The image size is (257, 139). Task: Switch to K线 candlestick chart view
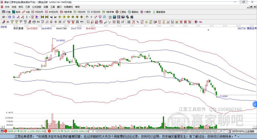(26, 12)
